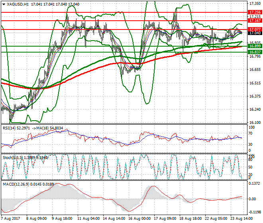
Task: Select the 16.899 green support label
Action: click(255, 46)
